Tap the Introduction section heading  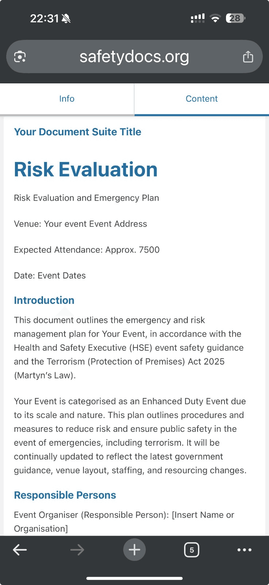pyautogui.click(x=44, y=300)
